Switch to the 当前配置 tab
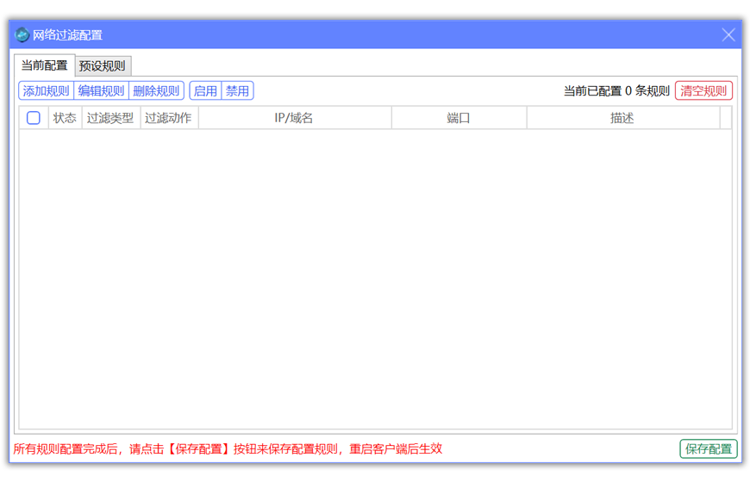 tap(44, 65)
